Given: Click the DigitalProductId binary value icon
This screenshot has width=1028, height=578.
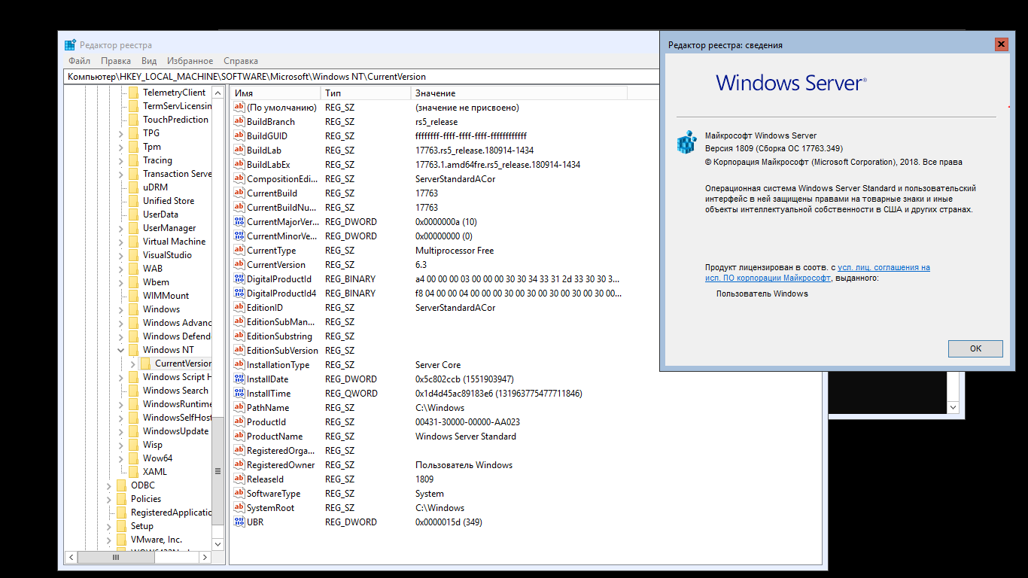Looking at the screenshot, I should coord(239,279).
